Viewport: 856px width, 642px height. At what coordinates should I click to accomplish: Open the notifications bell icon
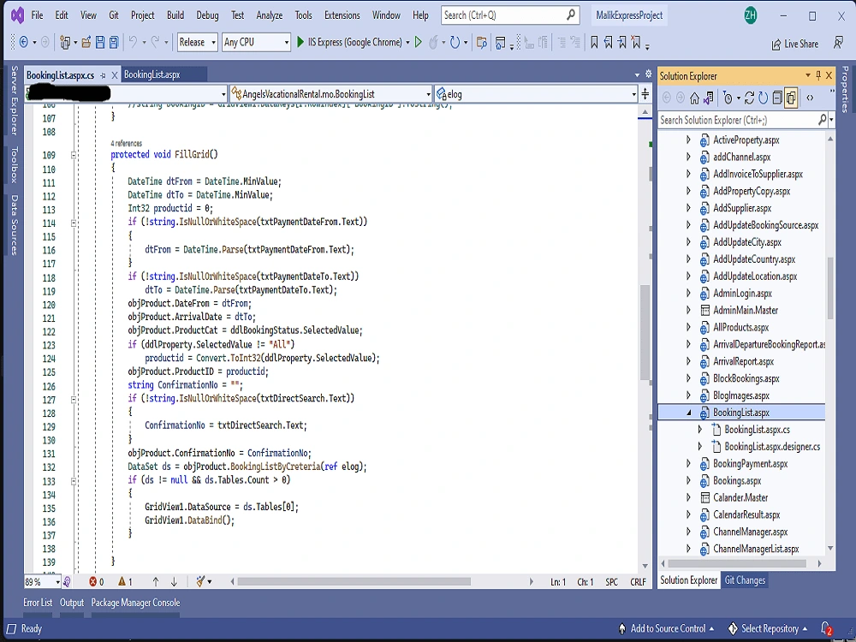(x=826, y=629)
